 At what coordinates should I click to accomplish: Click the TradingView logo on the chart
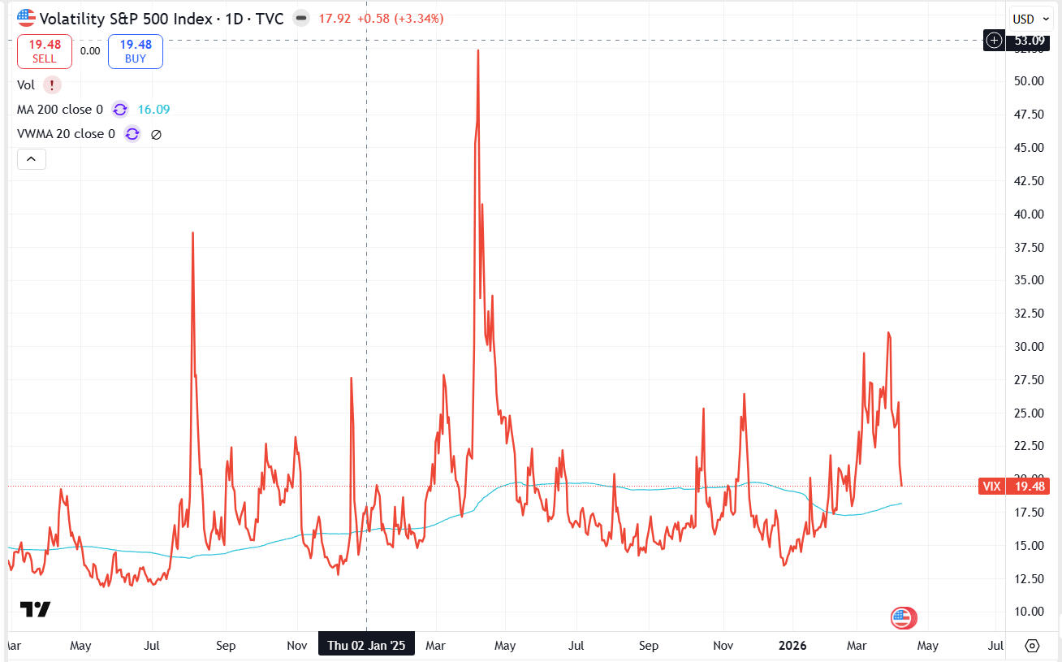(36, 609)
